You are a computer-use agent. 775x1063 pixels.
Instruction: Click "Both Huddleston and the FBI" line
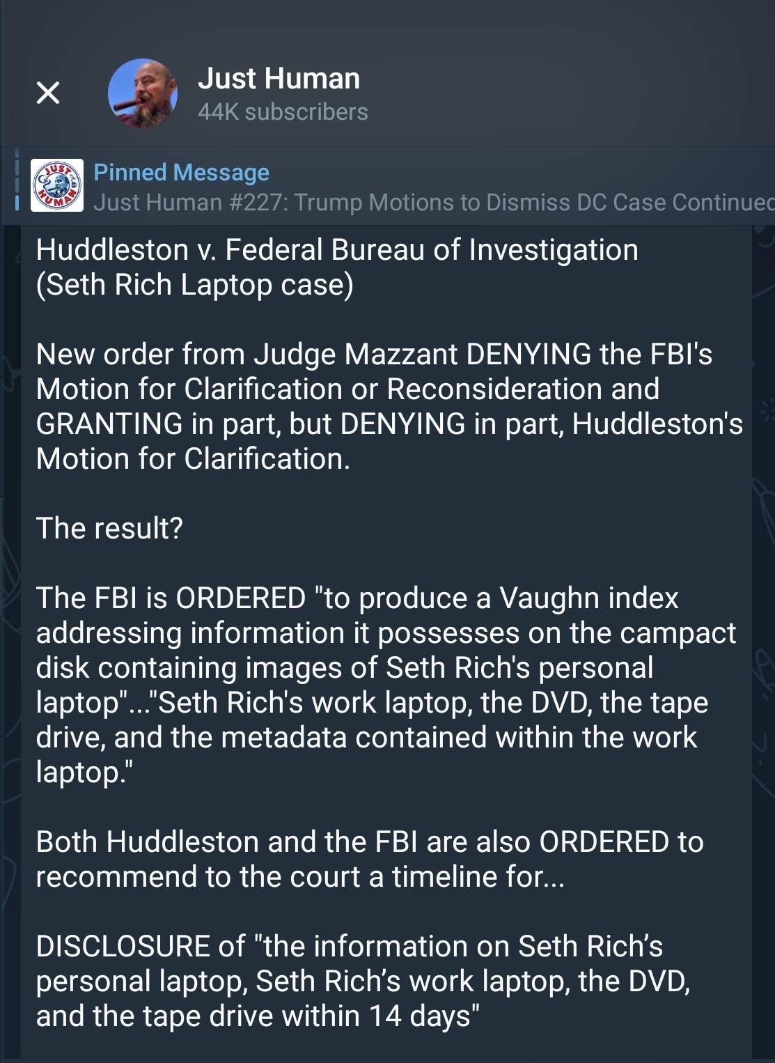pos(370,841)
